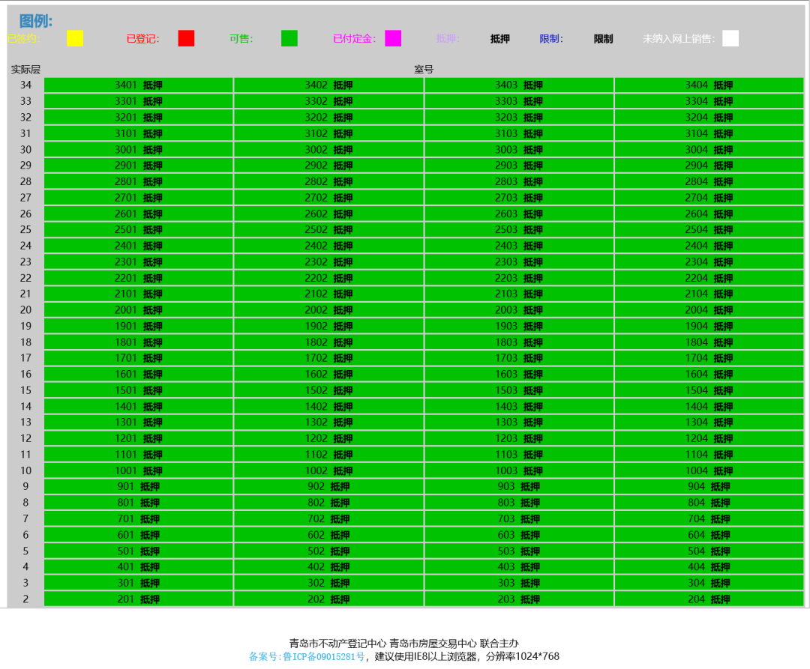The image size is (810, 669).
Task: Open the 鲁ICP备09015281号 filing link
Action: tap(306, 656)
